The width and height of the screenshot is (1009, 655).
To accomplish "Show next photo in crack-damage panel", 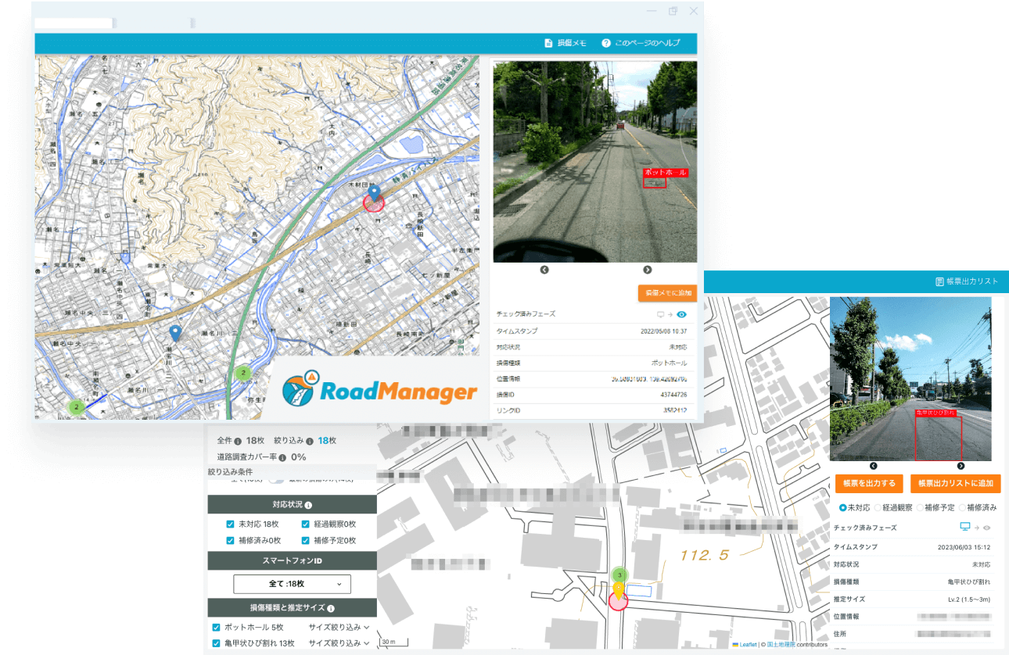I will pos(961,466).
